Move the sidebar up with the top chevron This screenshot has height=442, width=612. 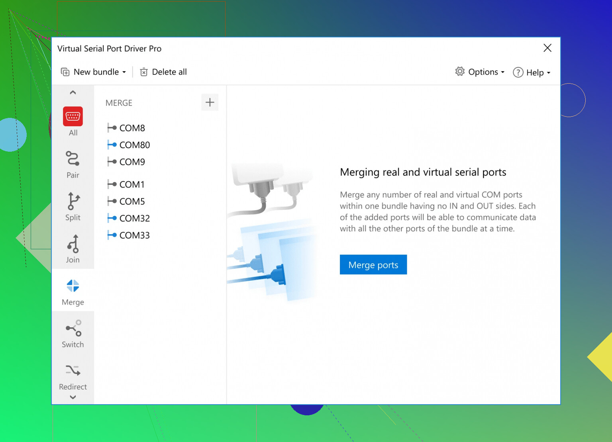(73, 93)
